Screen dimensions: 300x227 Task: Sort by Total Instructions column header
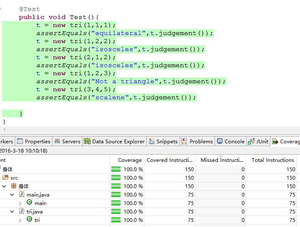271,160
